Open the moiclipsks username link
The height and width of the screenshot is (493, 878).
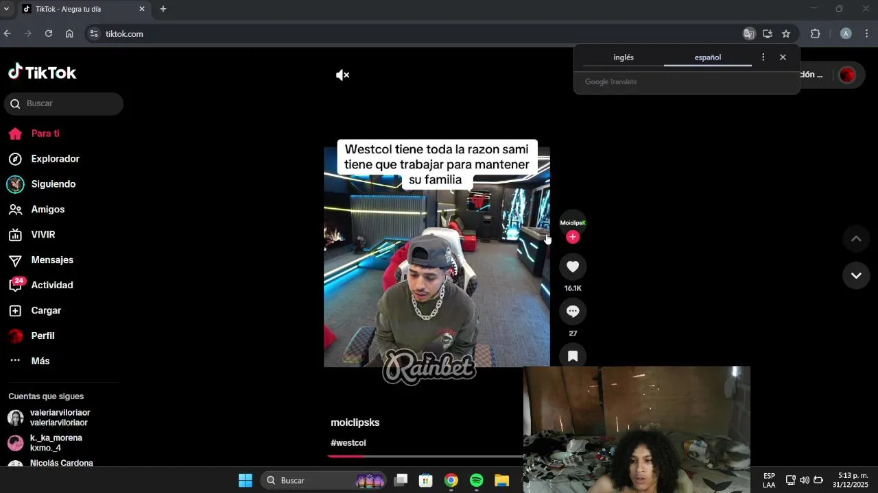click(x=355, y=422)
